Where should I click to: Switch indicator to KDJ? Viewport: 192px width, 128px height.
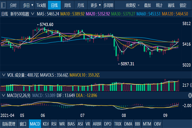pos(45,124)
